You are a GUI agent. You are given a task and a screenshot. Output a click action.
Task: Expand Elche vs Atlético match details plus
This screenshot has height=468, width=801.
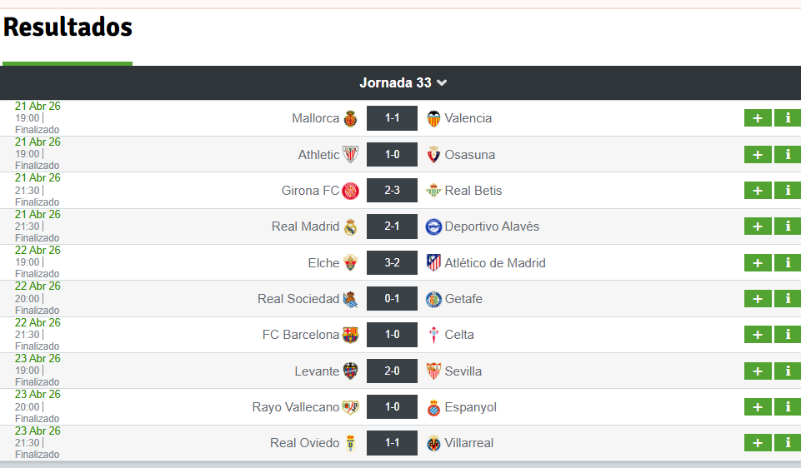758,263
